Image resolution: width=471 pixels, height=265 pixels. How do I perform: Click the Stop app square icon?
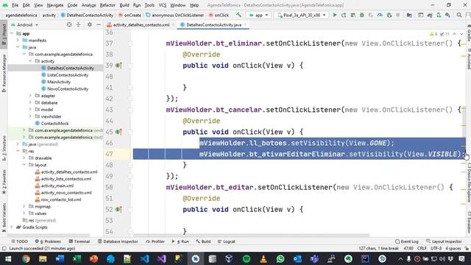point(398,15)
